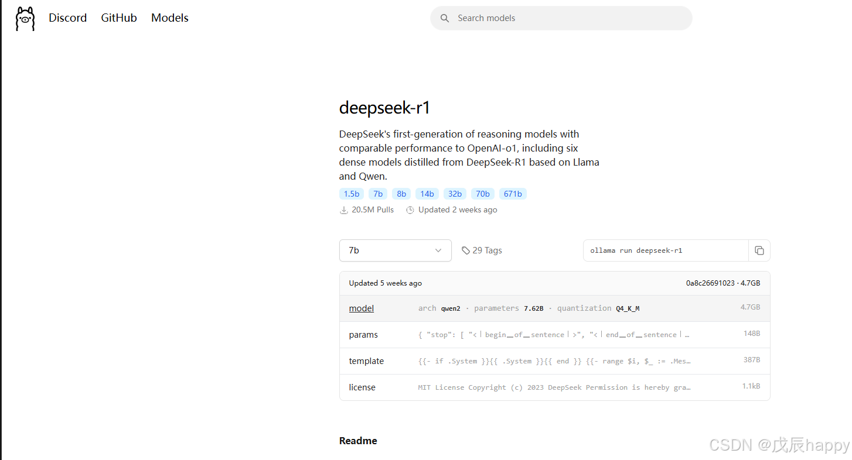Click the ollama run deepseek-r1 command field
852x460 pixels.
666,250
